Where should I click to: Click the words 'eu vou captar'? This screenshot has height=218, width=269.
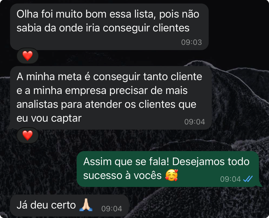(x=49, y=118)
